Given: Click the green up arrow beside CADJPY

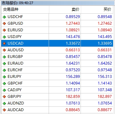Looking at the screenshot, I should pyautogui.click(x=4, y=90).
